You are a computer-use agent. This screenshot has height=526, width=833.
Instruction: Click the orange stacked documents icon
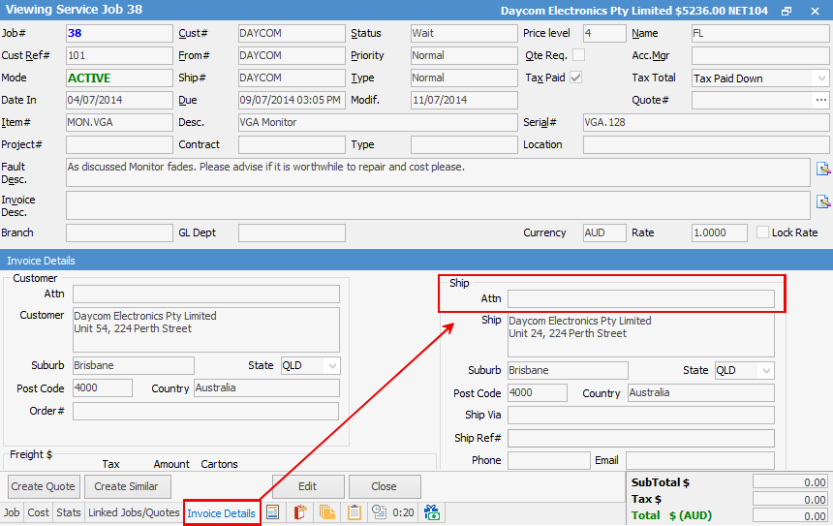click(x=327, y=512)
